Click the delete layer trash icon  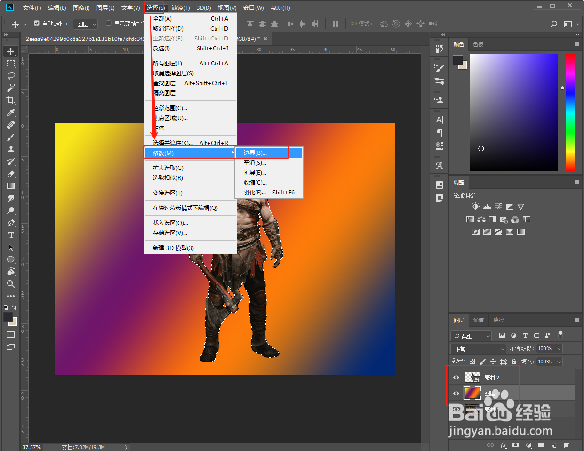pos(566,445)
